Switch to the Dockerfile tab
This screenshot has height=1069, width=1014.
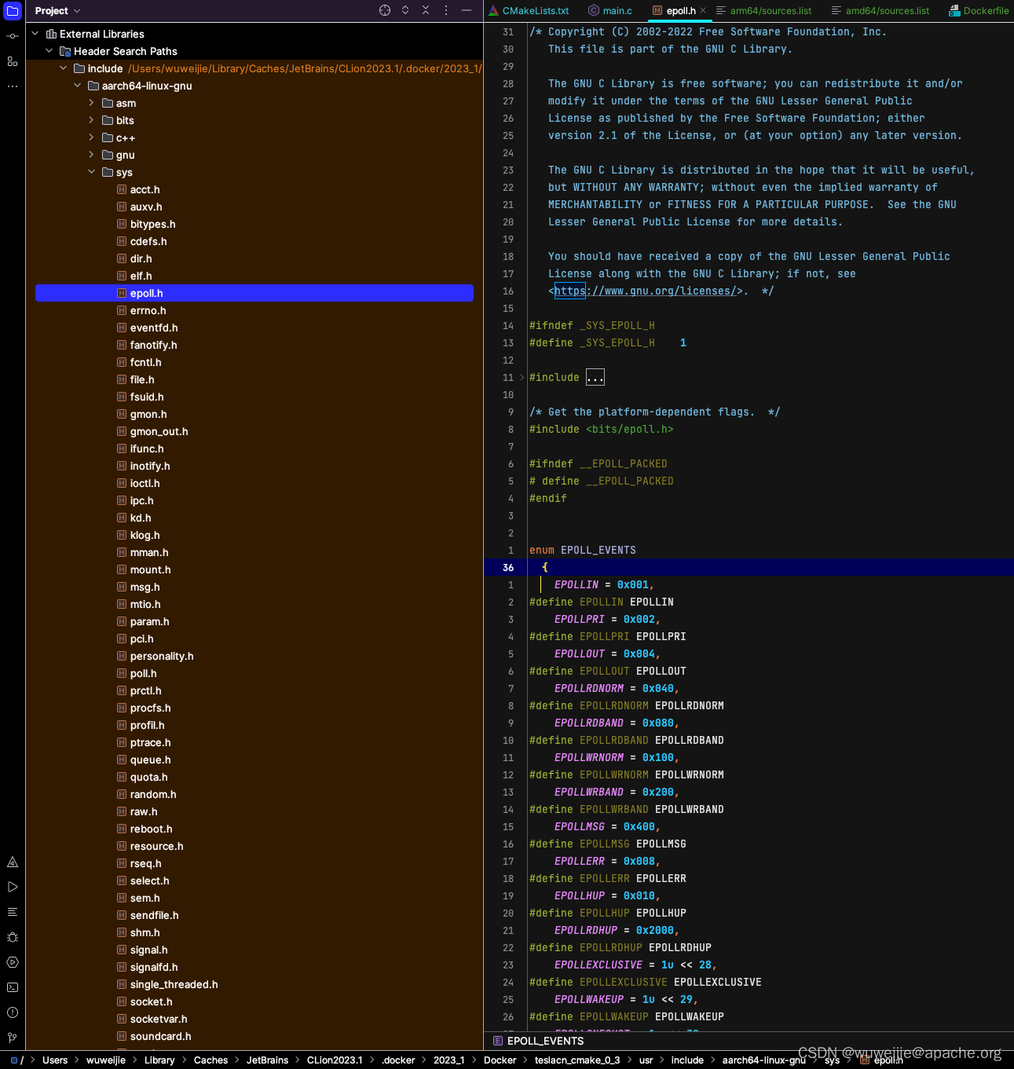point(979,11)
